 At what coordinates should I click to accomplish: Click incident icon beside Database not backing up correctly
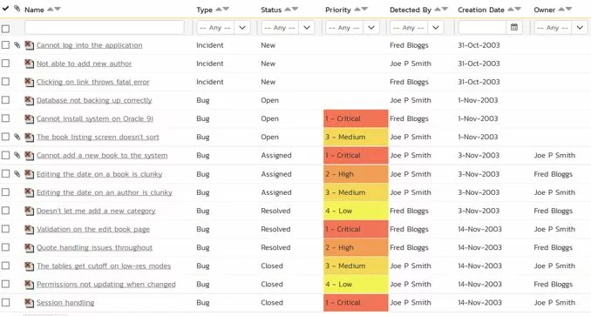point(30,100)
